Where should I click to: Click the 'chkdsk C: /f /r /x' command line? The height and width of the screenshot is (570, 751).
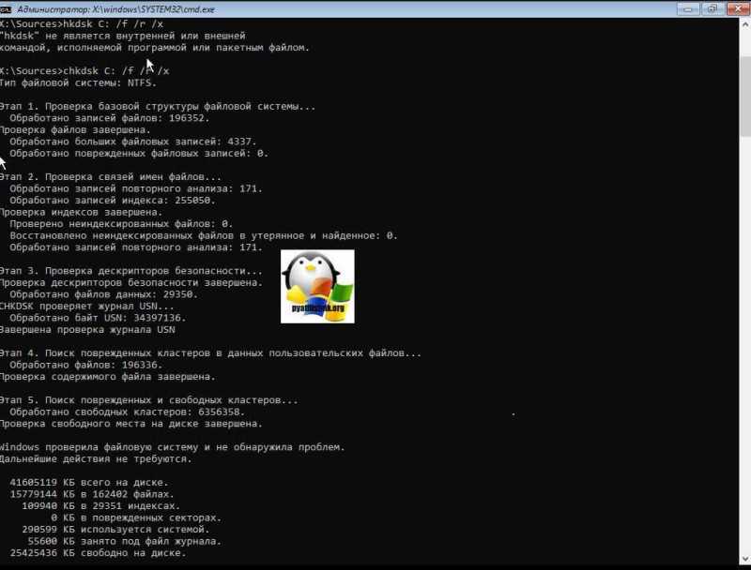tap(84, 70)
